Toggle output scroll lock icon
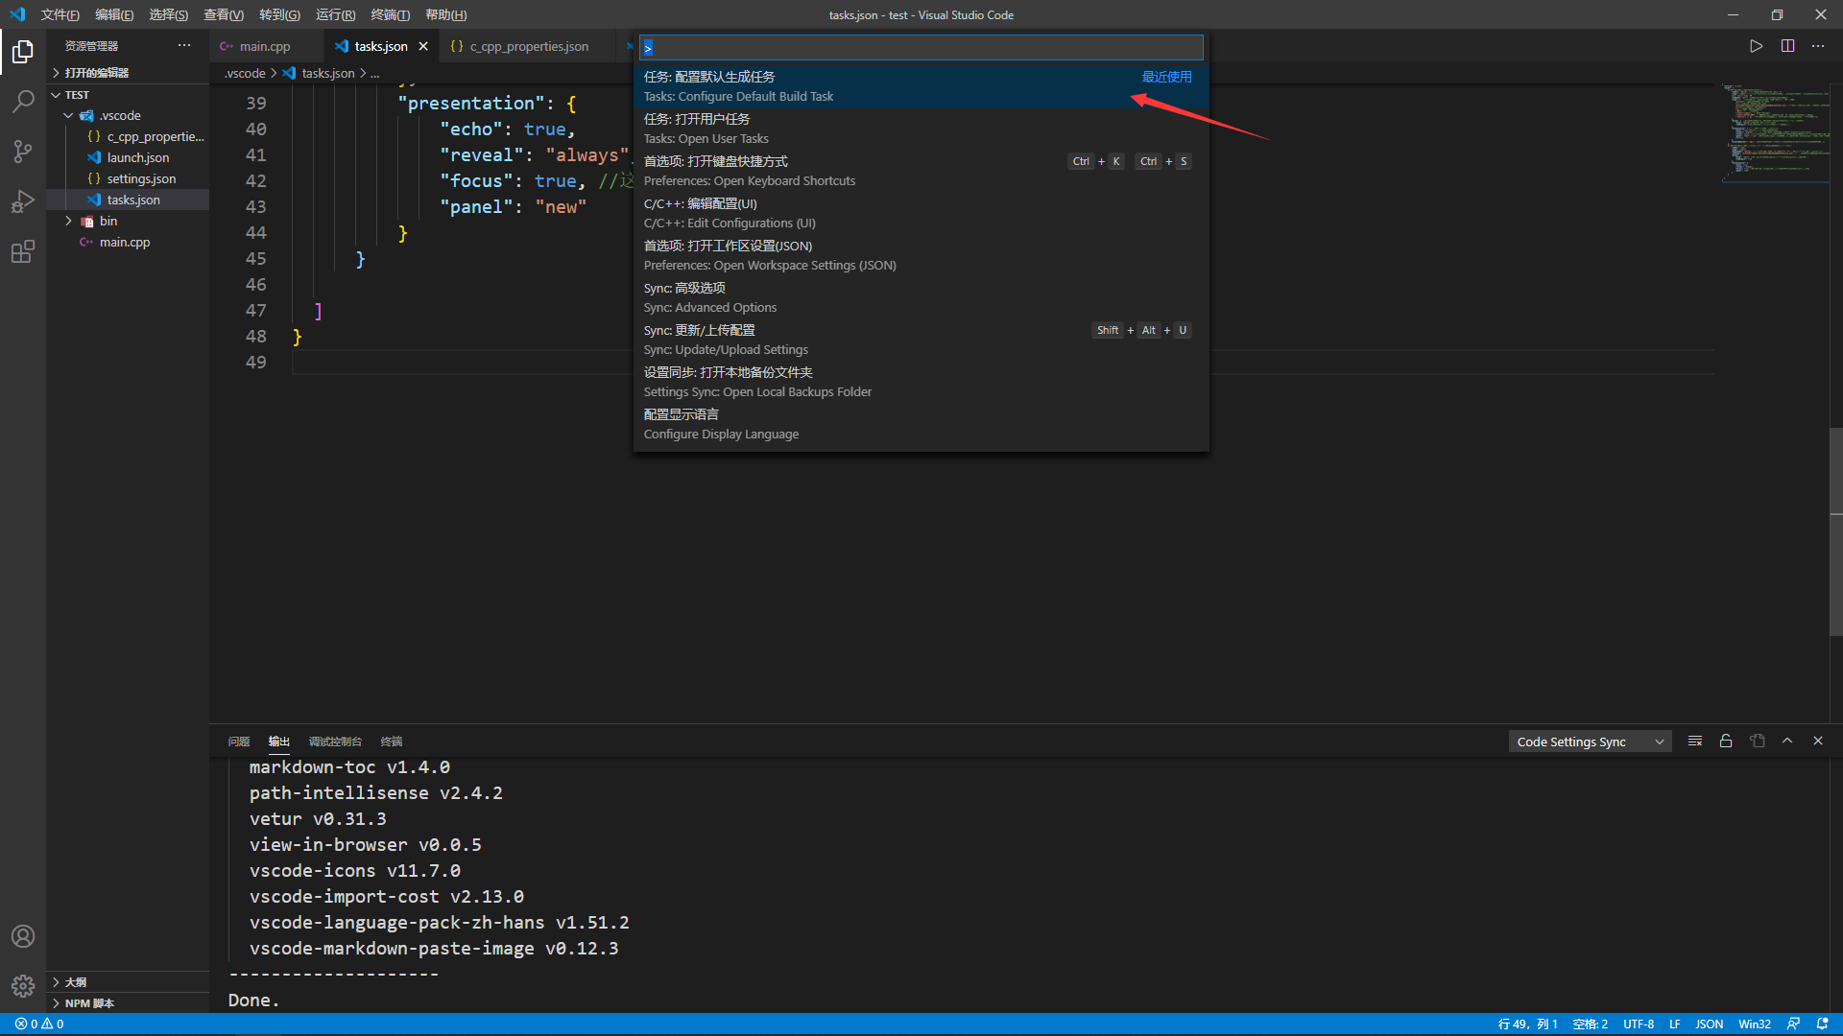The image size is (1843, 1036). [1726, 741]
